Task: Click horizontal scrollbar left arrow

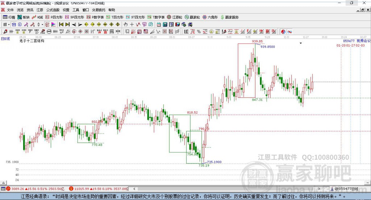Action: [x=134, y=189]
